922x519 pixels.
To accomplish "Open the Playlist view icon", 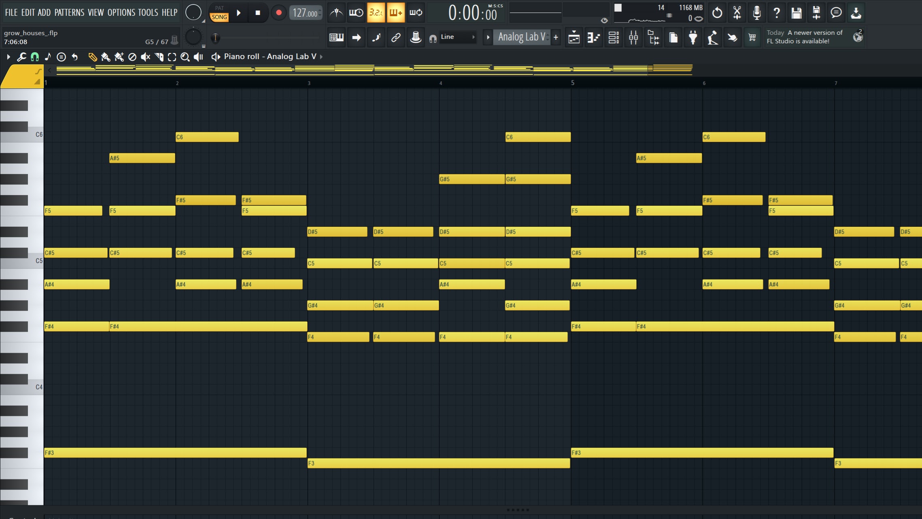I will (574, 38).
